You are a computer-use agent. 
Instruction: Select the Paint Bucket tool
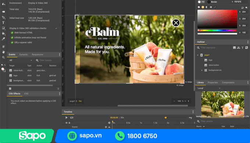coord(3,33)
